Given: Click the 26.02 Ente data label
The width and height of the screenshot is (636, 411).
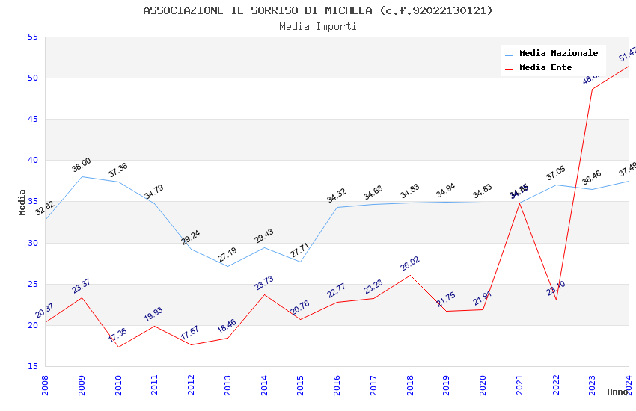Looking at the screenshot, I should 410,264.
